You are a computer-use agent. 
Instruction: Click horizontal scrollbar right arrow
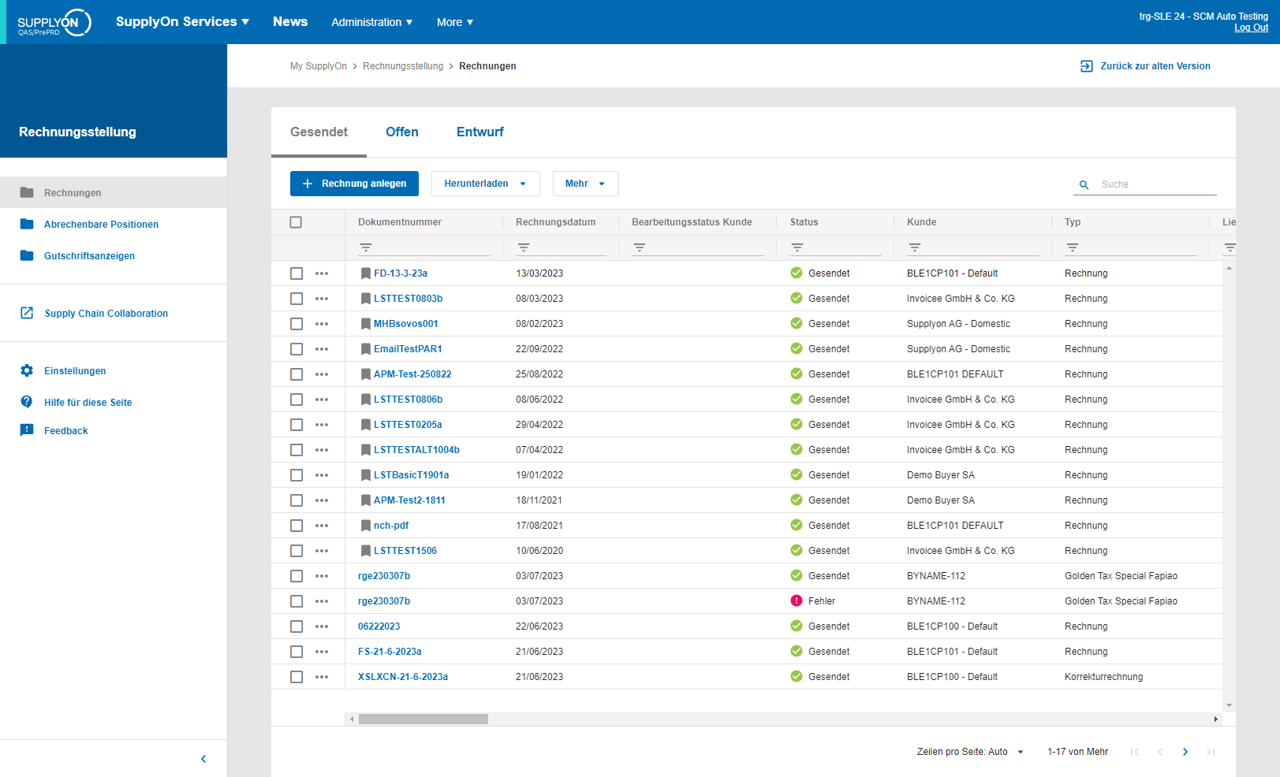click(1215, 719)
